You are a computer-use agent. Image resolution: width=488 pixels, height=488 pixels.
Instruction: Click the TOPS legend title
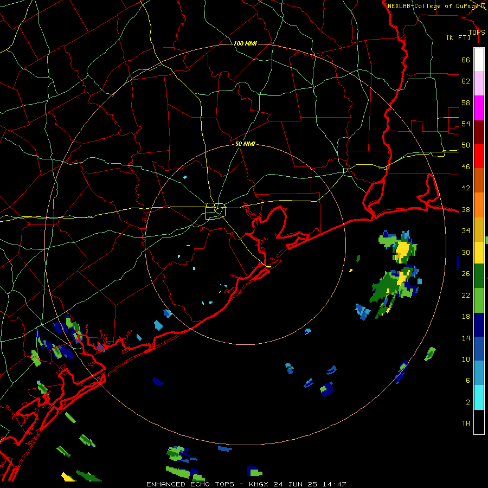pyautogui.click(x=477, y=33)
